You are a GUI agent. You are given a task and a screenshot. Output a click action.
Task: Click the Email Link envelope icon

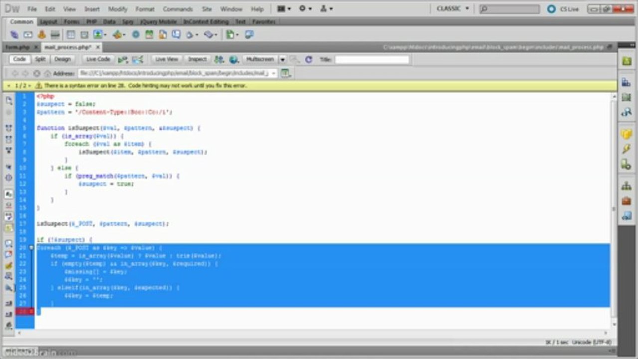pyautogui.click(x=28, y=34)
